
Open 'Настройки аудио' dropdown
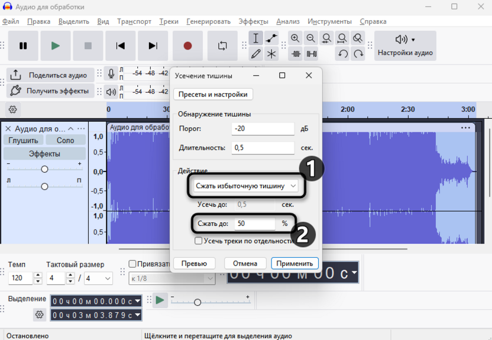tap(405, 46)
